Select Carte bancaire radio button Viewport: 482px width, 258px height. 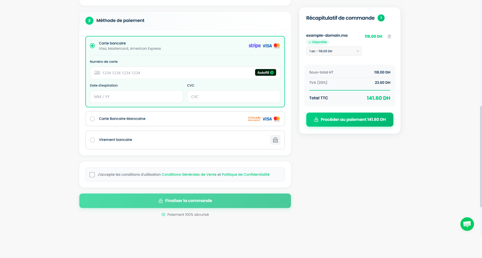[92, 46]
